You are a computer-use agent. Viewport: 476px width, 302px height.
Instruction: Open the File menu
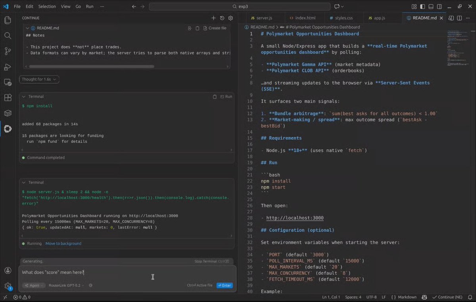point(17,6)
